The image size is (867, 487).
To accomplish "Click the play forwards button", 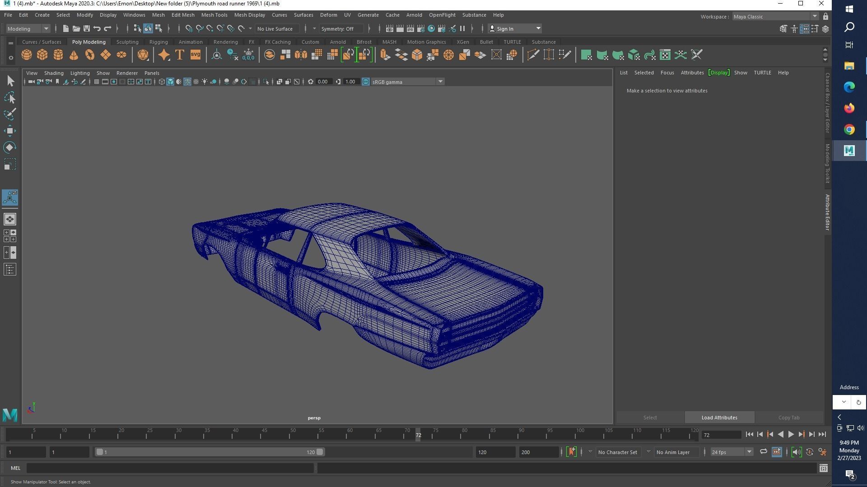I will (791, 434).
